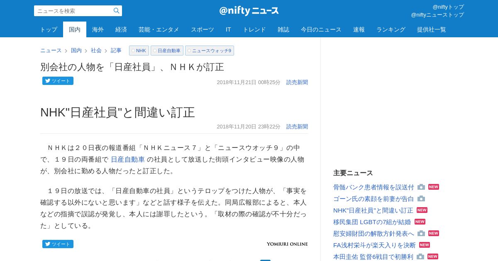The height and width of the screenshot is (261, 498).
Task: Open headline 移民集団 LGBTの7組が結婚
Action: (372, 222)
